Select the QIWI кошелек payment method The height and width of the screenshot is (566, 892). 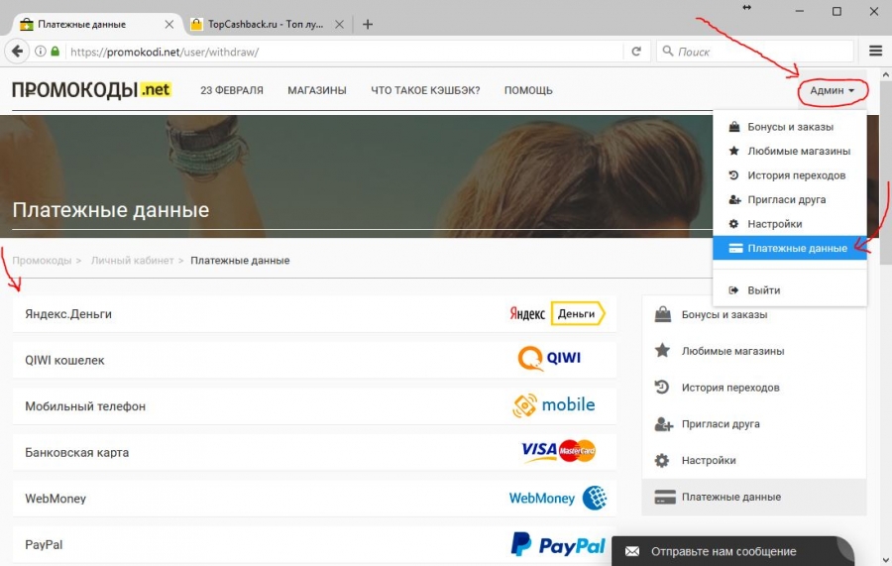[x=314, y=360]
